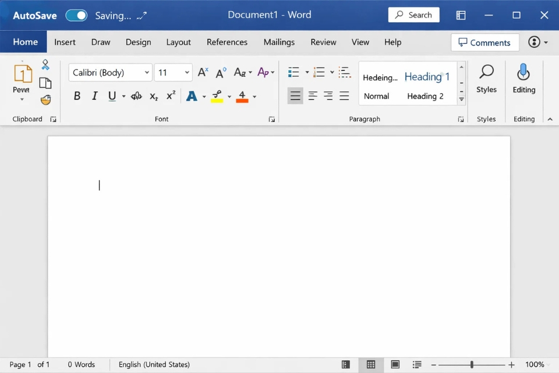Toggle subscript formatting
559x373 pixels.
153,96
